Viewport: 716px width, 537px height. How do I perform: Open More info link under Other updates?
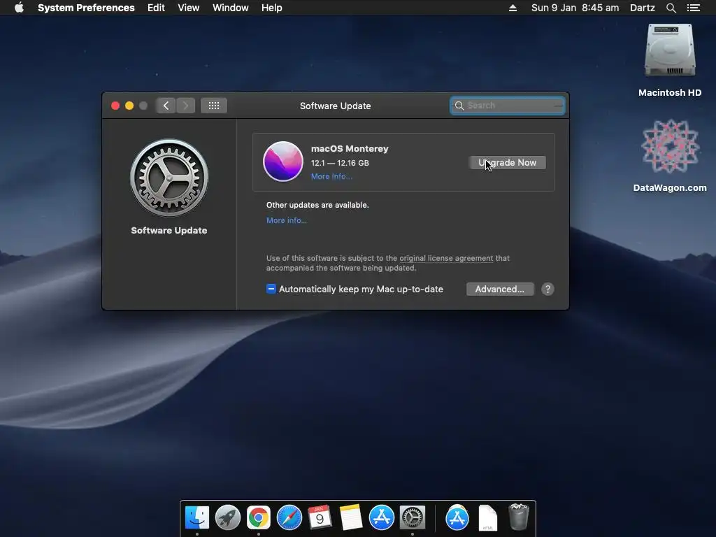[x=286, y=220]
